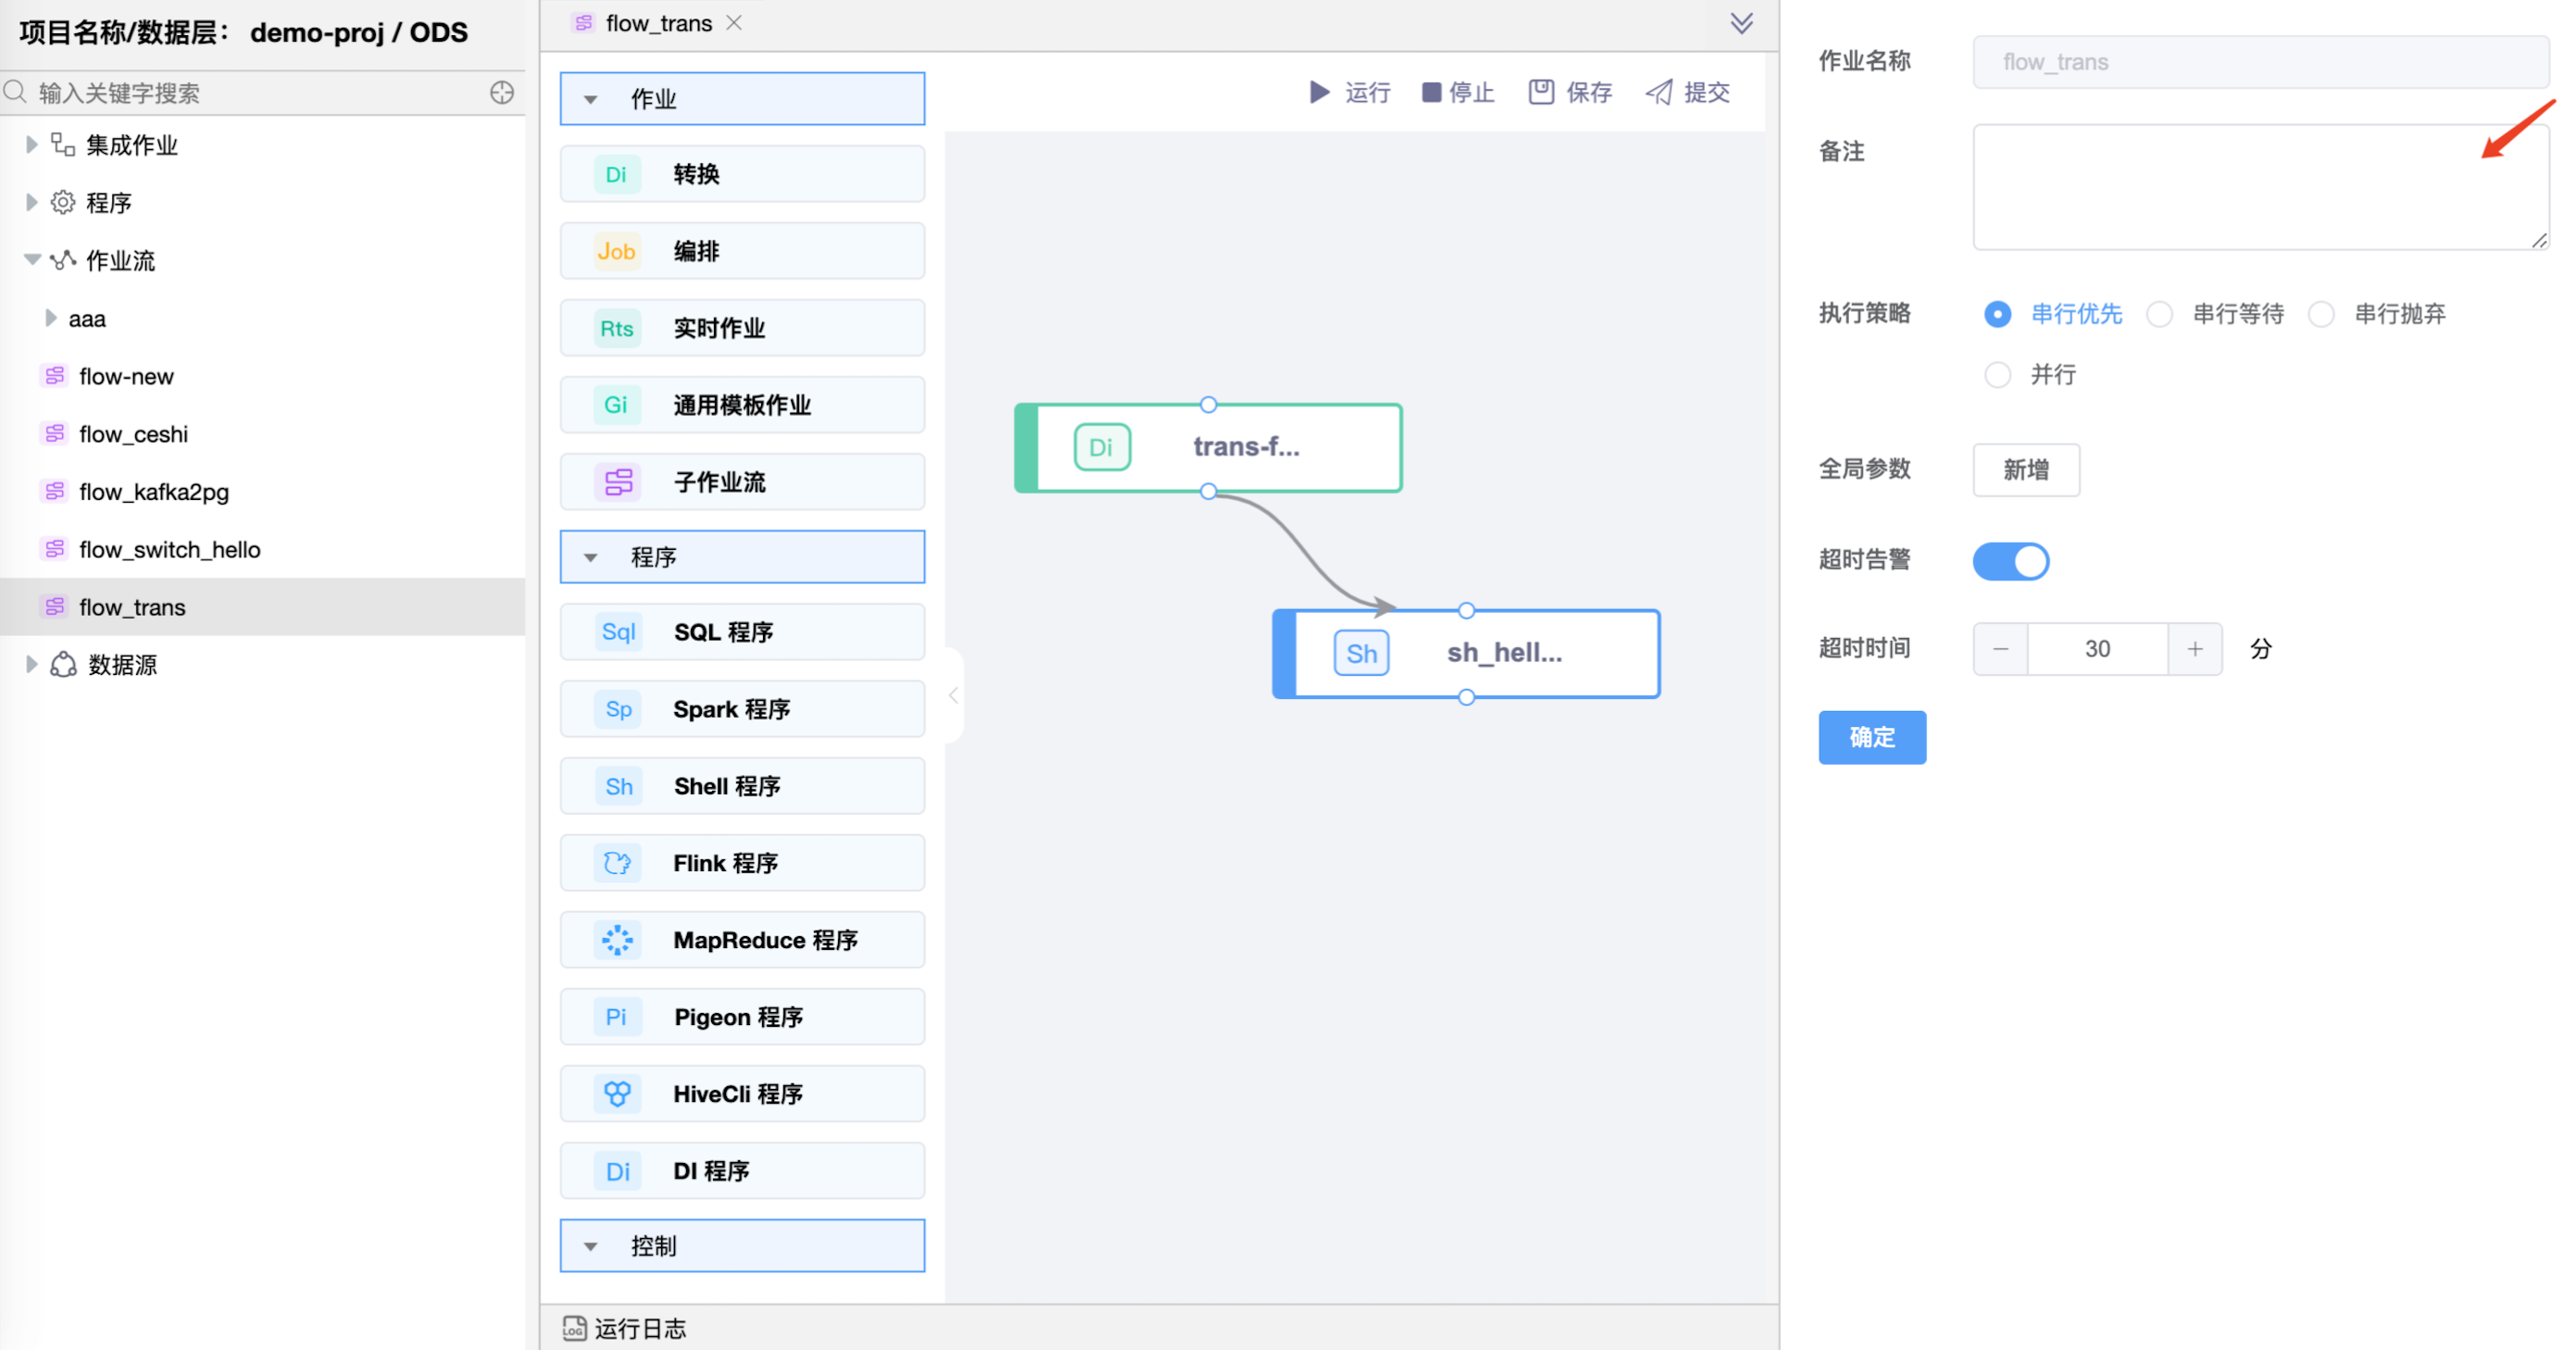This screenshot has height=1350, width=2576.
Task: Click 新增 to add global parameter
Action: tap(2025, 469)
